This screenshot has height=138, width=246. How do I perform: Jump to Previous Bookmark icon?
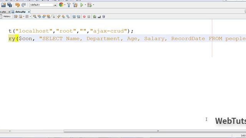(59, 16)
